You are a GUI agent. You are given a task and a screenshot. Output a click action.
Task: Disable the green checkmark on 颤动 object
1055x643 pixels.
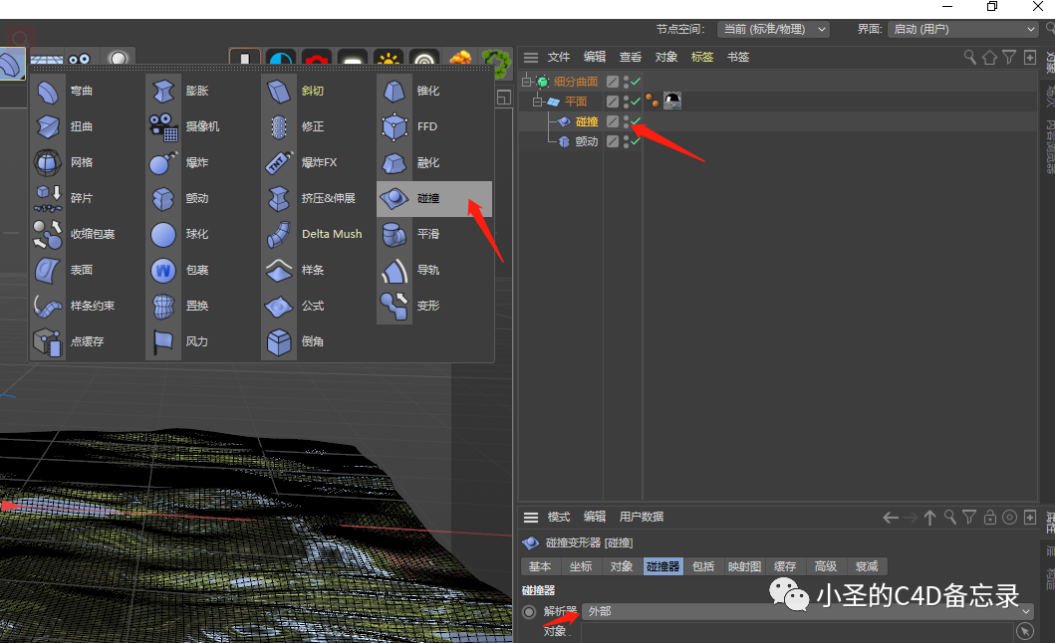(635, 140)
